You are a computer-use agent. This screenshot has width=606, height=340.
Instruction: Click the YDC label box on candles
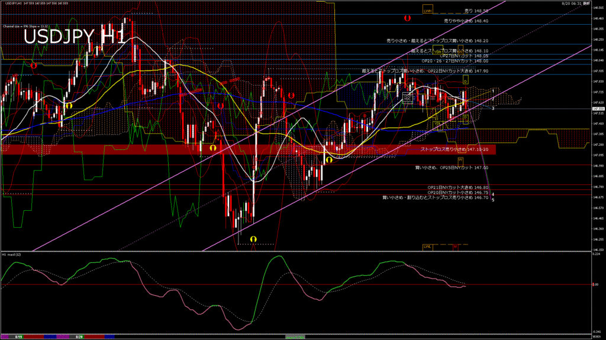click(x=407, y=98)
